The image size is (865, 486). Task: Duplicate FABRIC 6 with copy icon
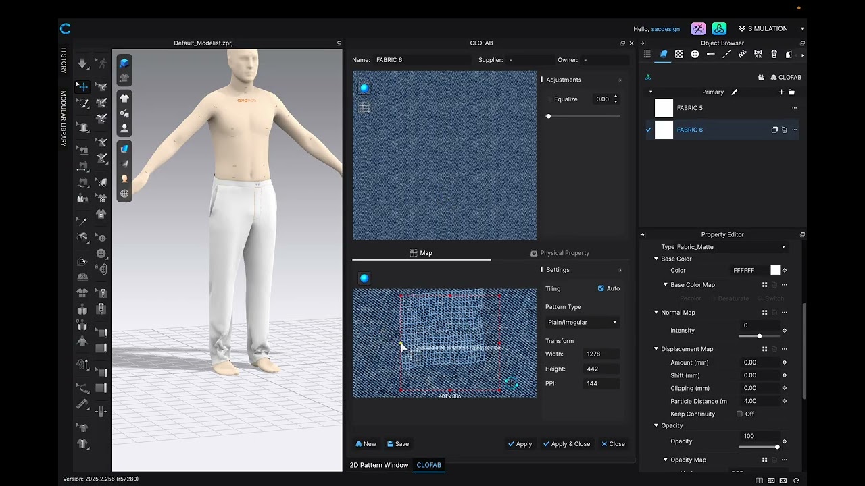tap(774, 130)
